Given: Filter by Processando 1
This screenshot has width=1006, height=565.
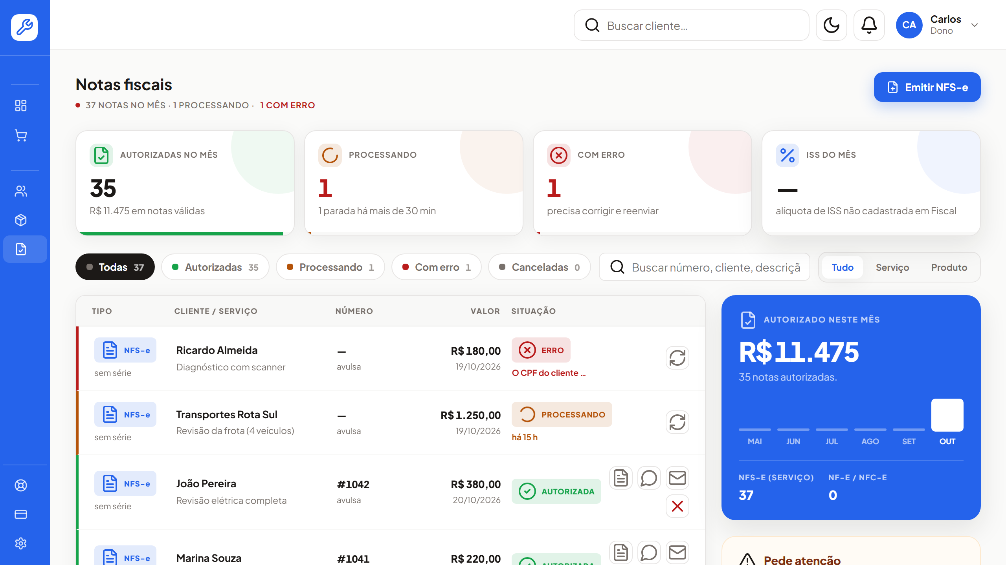Looking at the screenshot, I should [330, 267].
